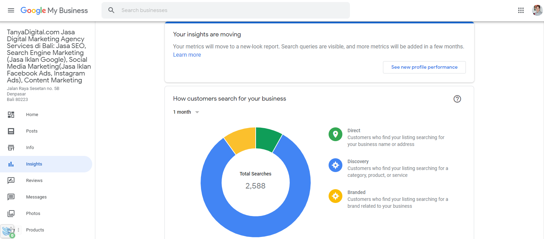This screenshot has width=544, height=239.
Task: Click the Info storefront icon
Action: [x=11, y=148]
